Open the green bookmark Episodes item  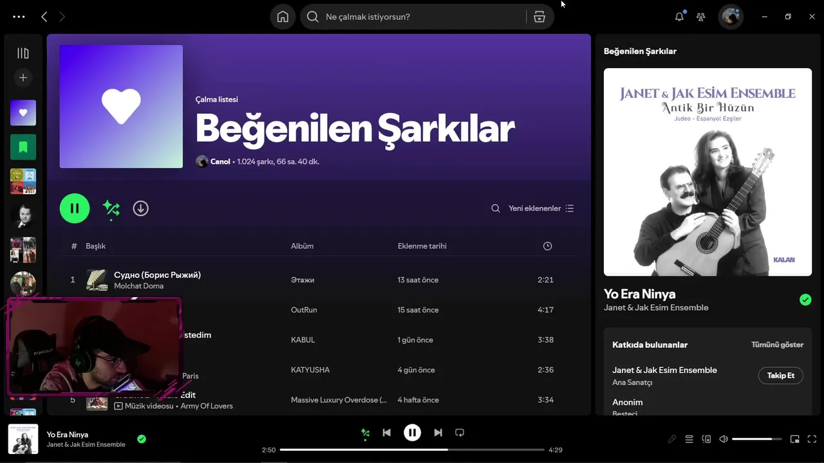pos(23,147)
